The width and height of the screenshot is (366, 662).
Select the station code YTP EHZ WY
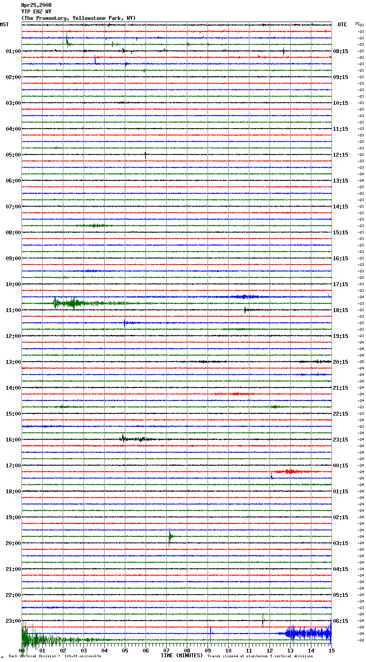(36, 12)
